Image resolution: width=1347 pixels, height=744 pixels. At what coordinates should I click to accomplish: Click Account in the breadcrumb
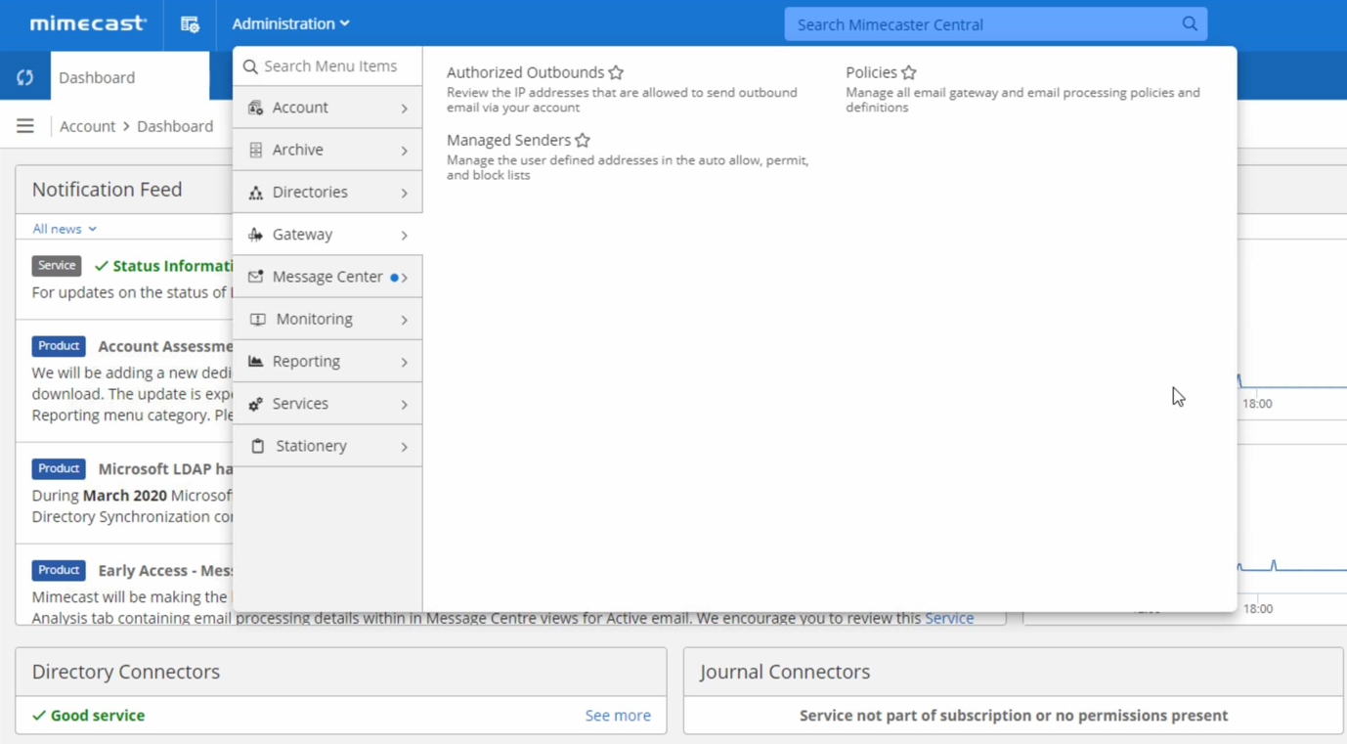87,126
